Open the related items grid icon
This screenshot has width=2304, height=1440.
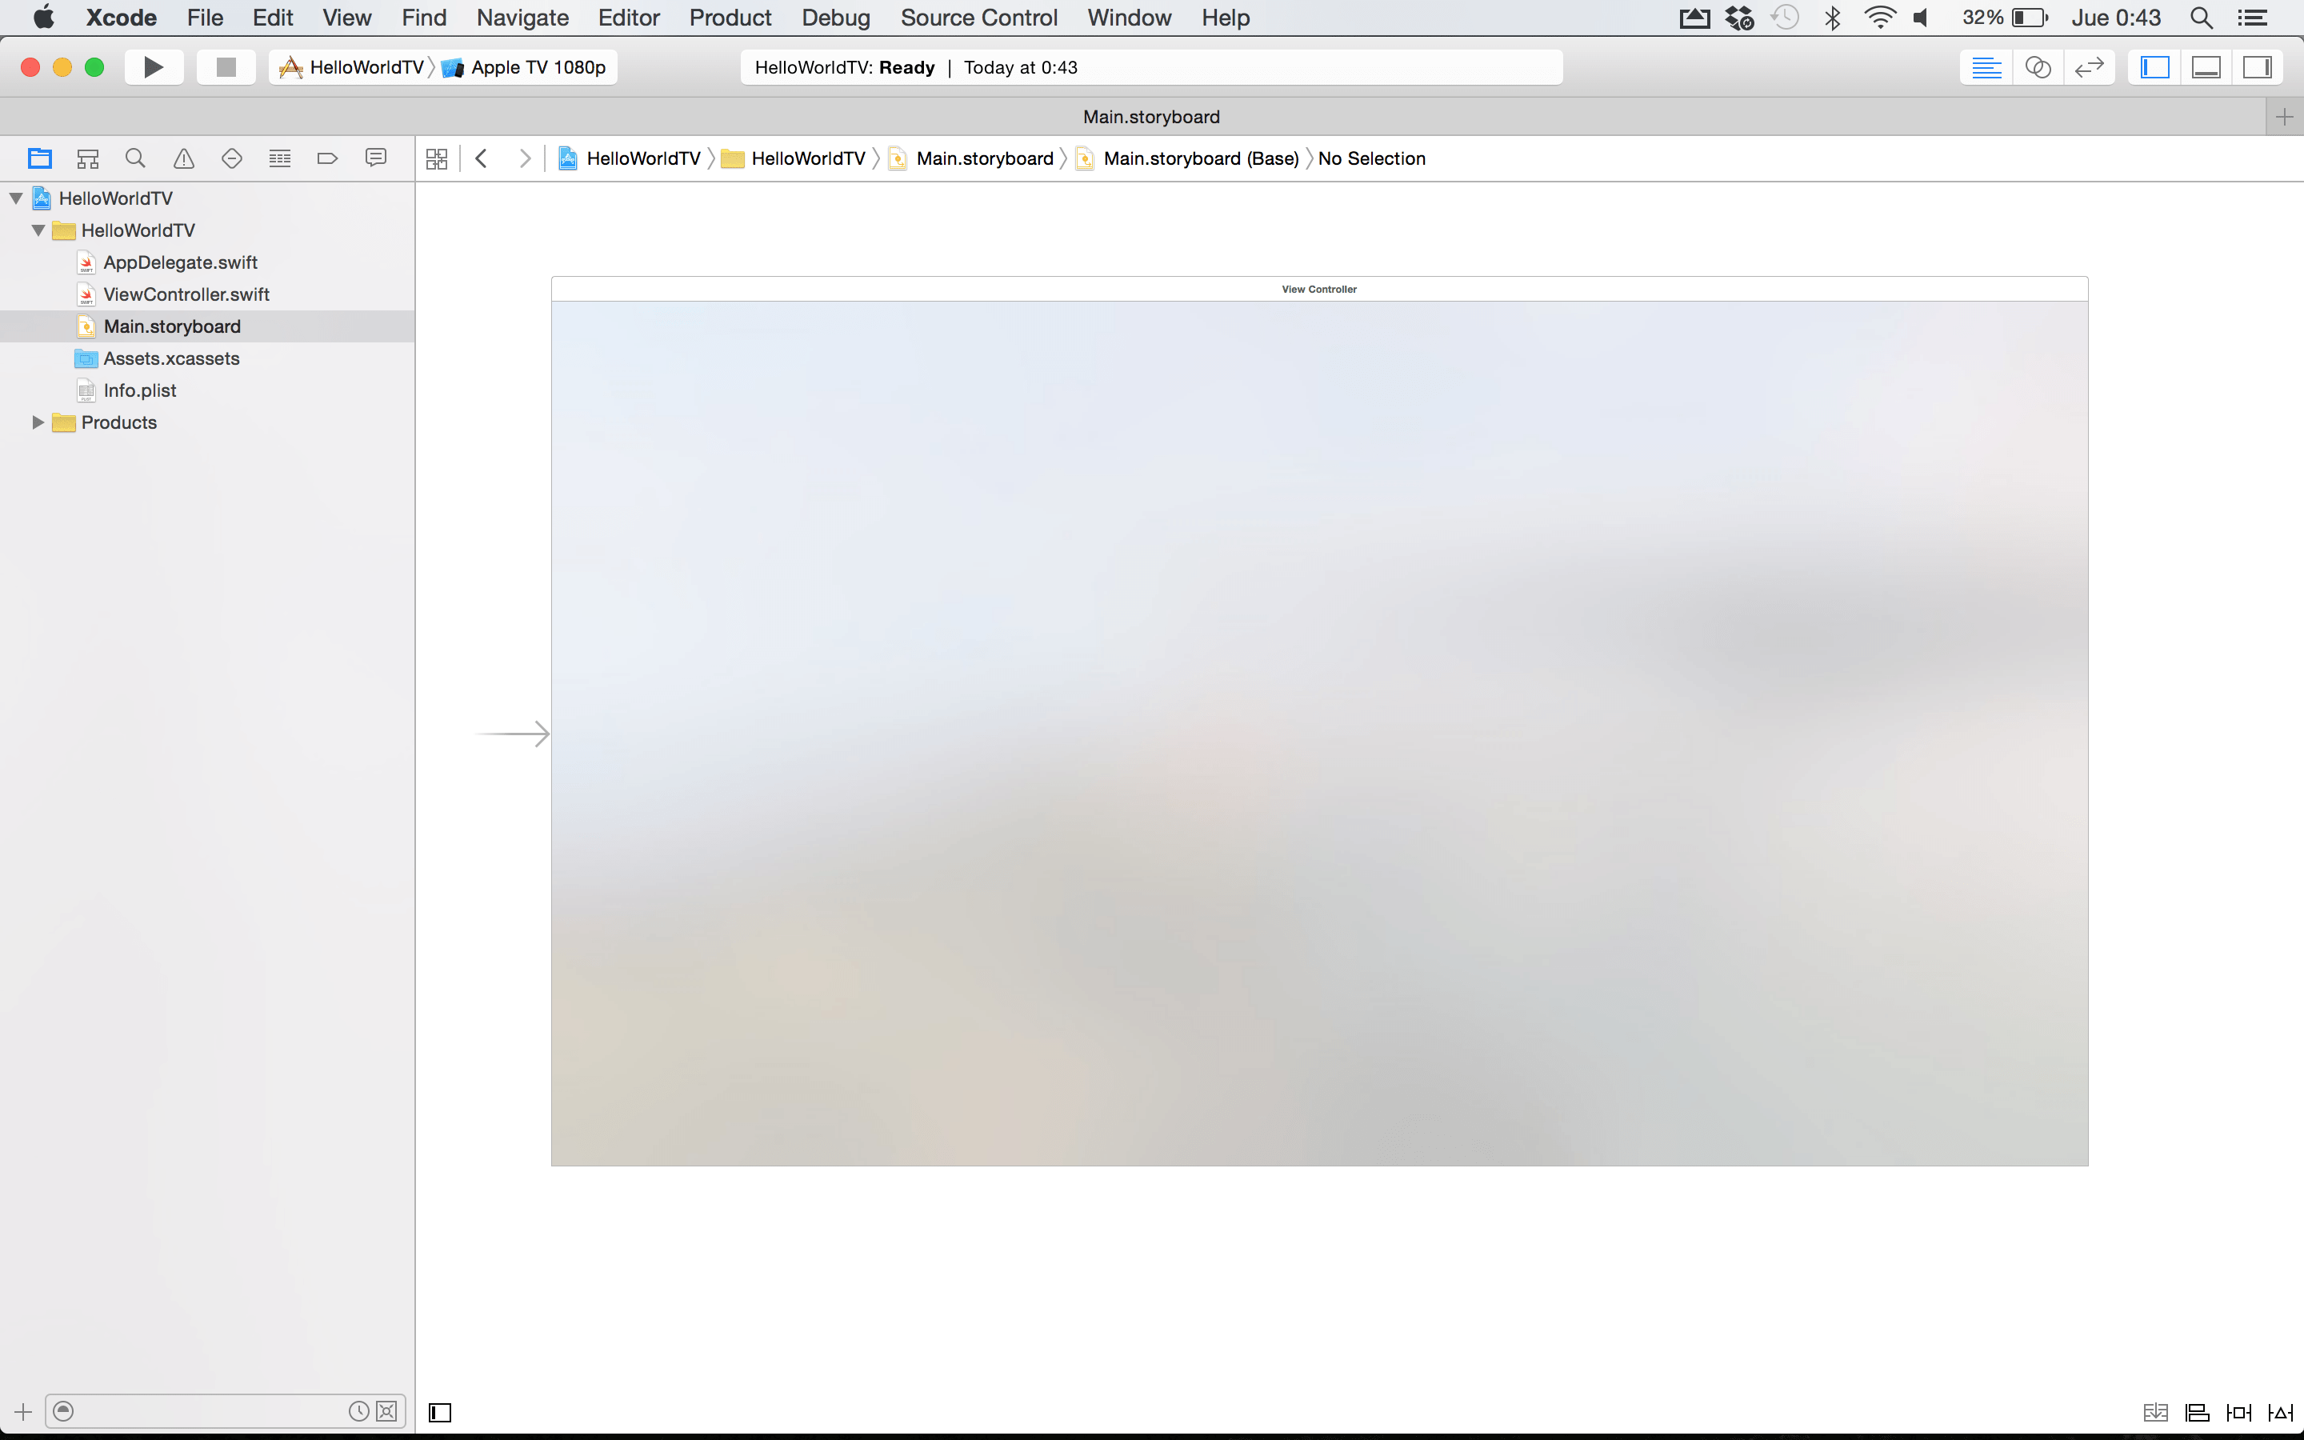tap(437, 158)
